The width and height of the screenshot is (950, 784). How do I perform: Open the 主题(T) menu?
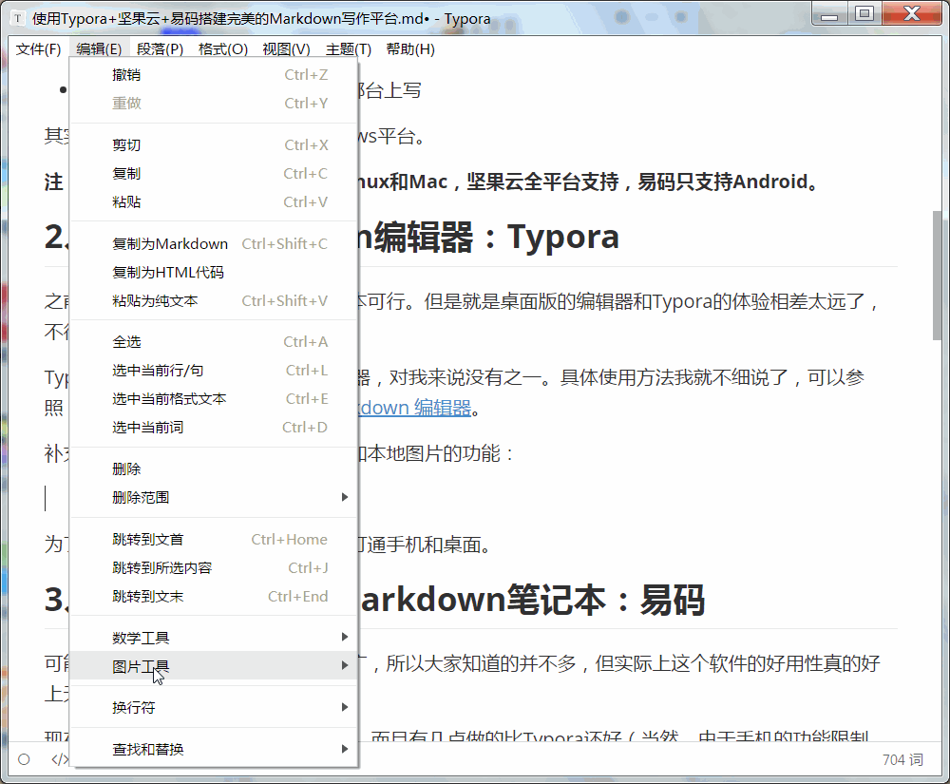tap(349, 49)
